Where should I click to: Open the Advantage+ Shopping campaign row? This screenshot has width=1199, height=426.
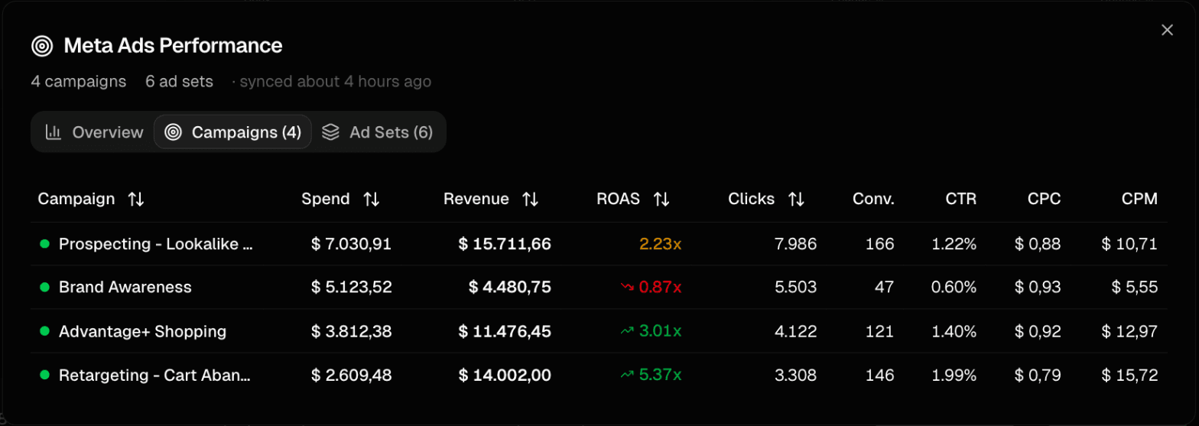coord(599,331)
